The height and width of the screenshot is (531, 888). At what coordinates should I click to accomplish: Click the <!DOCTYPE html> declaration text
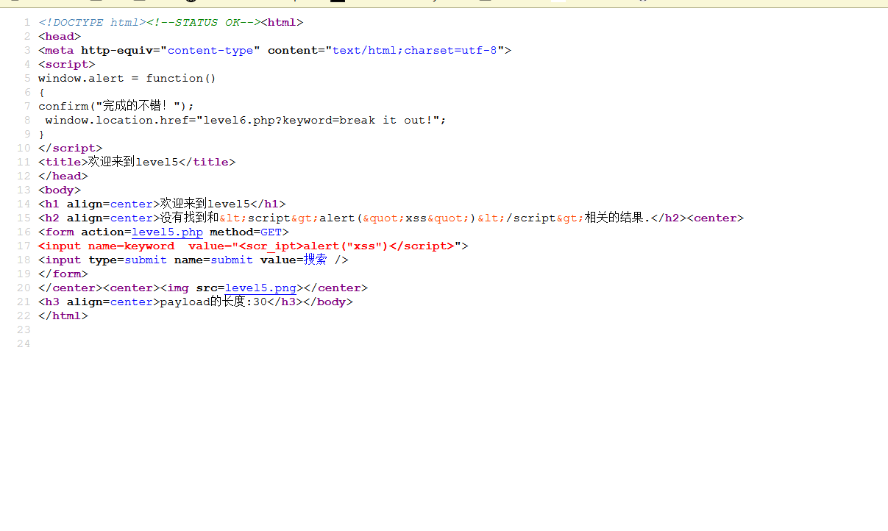(92, 22)
